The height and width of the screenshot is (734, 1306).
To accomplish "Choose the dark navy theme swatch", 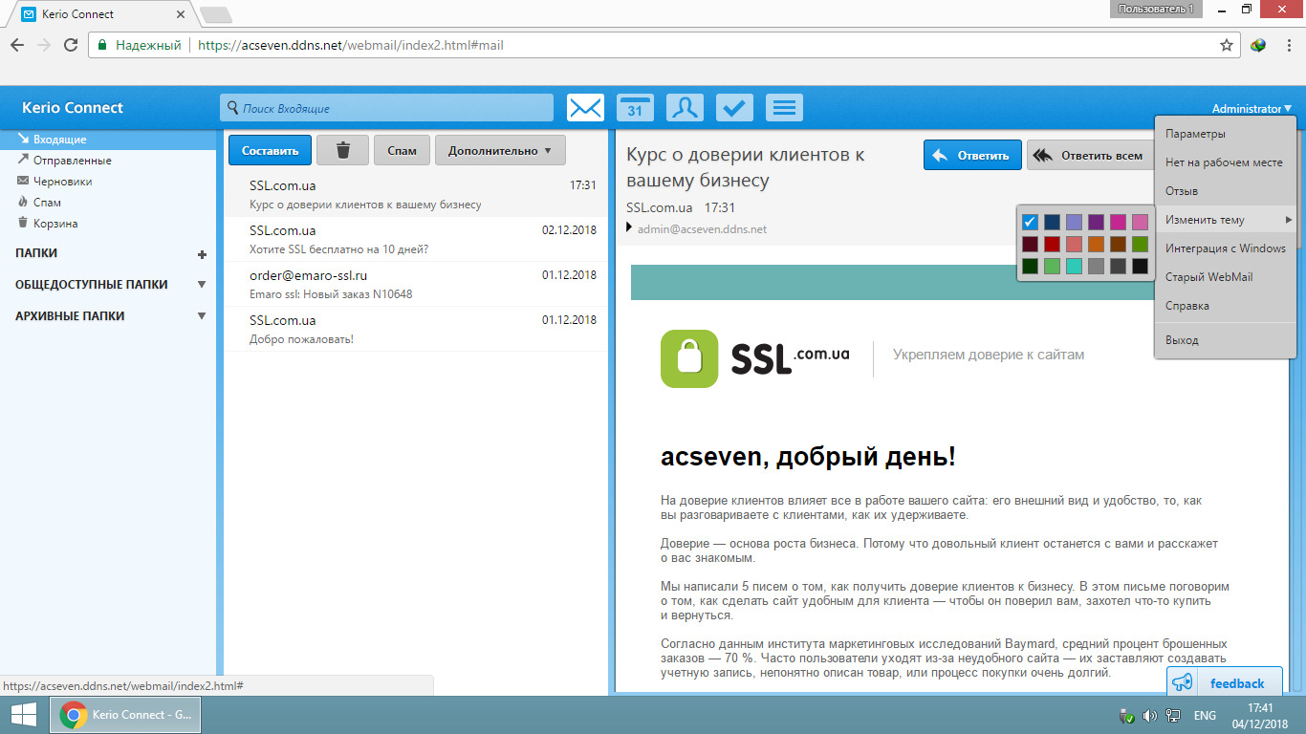I will pos(1052,222).
